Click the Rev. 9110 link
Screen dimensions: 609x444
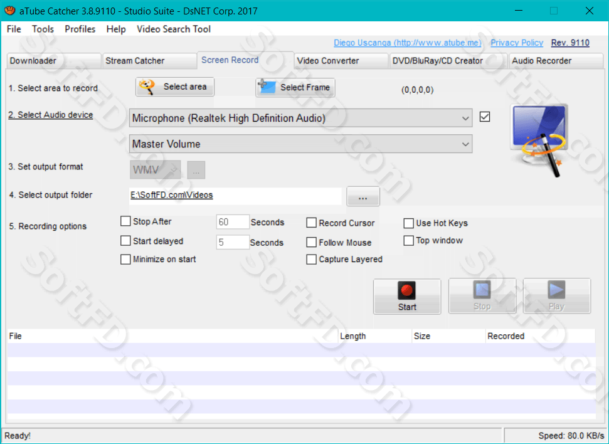coord(570,43)
